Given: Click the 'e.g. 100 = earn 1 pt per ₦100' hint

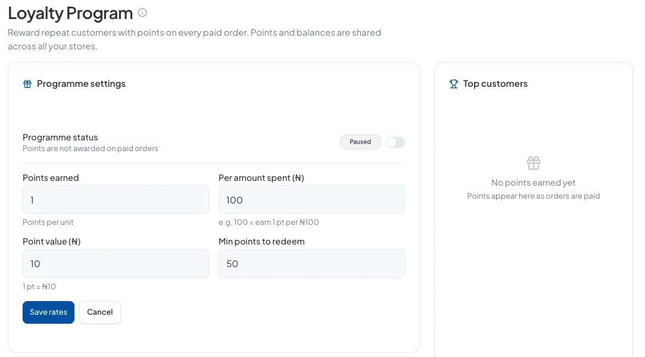Looking at the screenshot, I should 269,223.
